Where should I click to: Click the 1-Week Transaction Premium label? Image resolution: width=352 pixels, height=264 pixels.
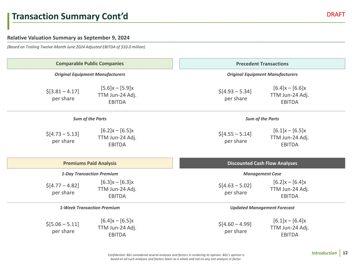click(89, 208)
